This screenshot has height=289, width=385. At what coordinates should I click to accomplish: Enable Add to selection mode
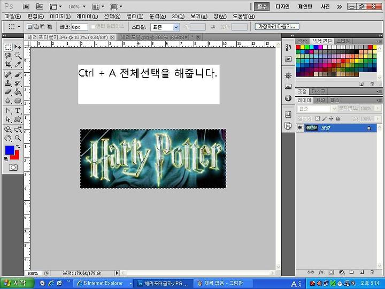coord(36,27)
